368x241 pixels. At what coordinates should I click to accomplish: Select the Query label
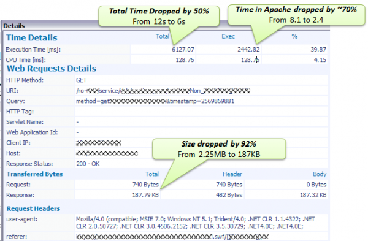(x=15, y=101)
